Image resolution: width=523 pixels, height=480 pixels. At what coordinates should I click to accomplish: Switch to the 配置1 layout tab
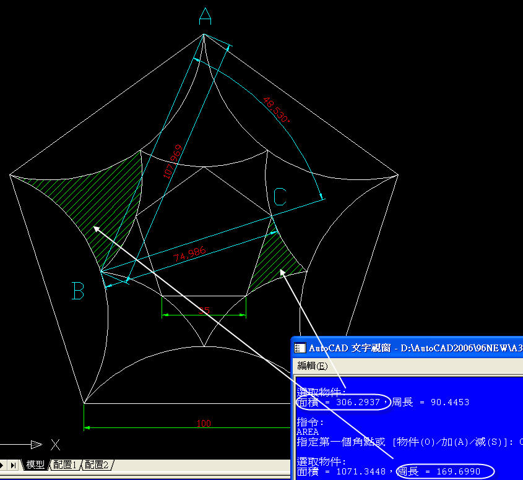coord(66,465)
